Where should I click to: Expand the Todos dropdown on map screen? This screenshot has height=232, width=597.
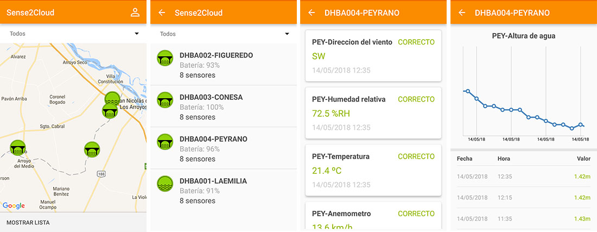coord(73,34)
